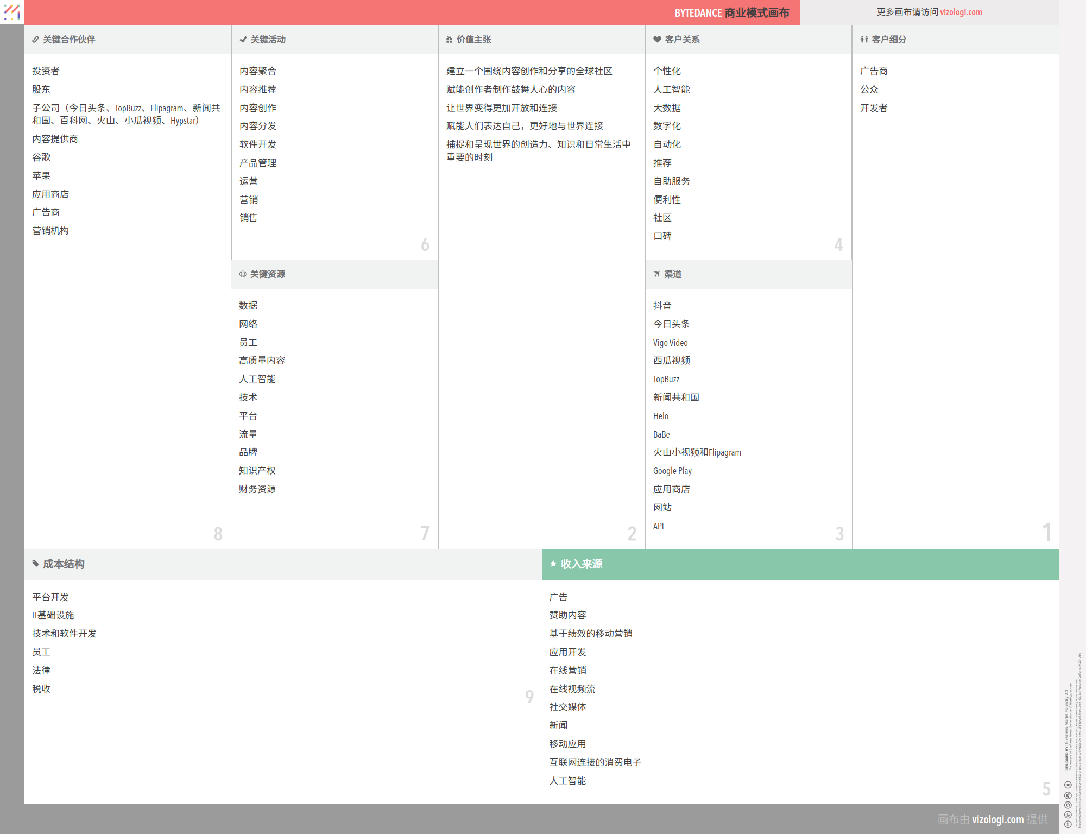The image size is (1086, 834).
Task: Click vizologi.com in the bottom credit
Action: [997, 819]
